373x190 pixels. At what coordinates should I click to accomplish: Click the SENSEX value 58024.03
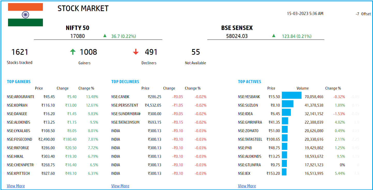click(x=237, y=36)
